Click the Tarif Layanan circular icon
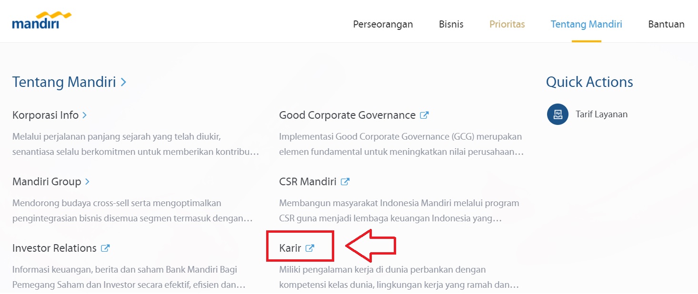This screenshot has width=698, height=294. tap(558, 114)
